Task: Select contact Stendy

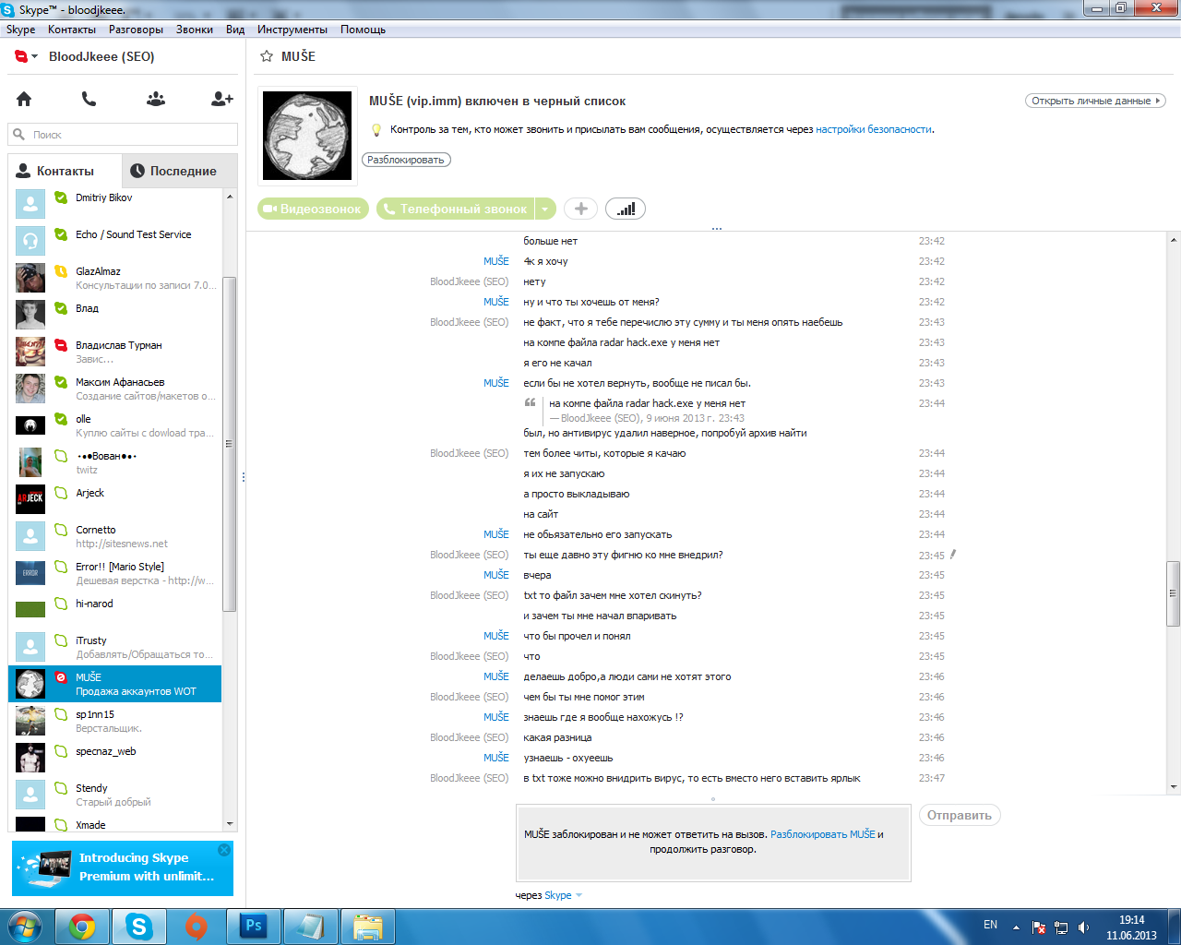Action: pyautogui.click(x=115, y=795)
